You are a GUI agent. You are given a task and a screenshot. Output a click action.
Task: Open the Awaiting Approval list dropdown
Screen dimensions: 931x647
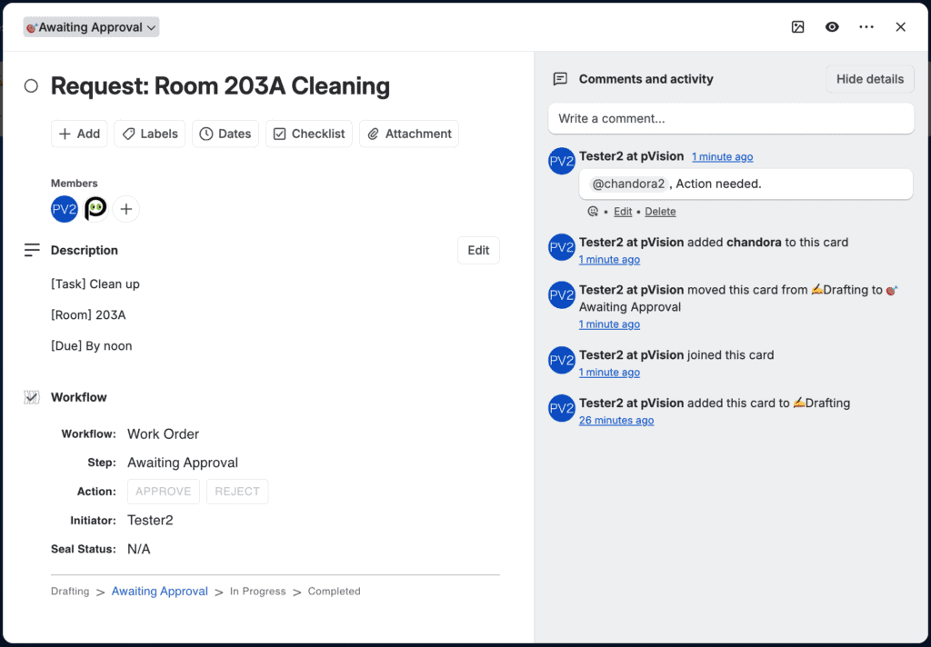coord(92,27)
